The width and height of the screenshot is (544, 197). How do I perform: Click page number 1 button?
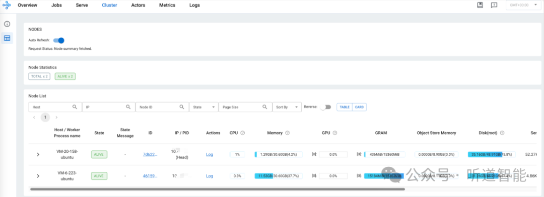pos(45,118)
